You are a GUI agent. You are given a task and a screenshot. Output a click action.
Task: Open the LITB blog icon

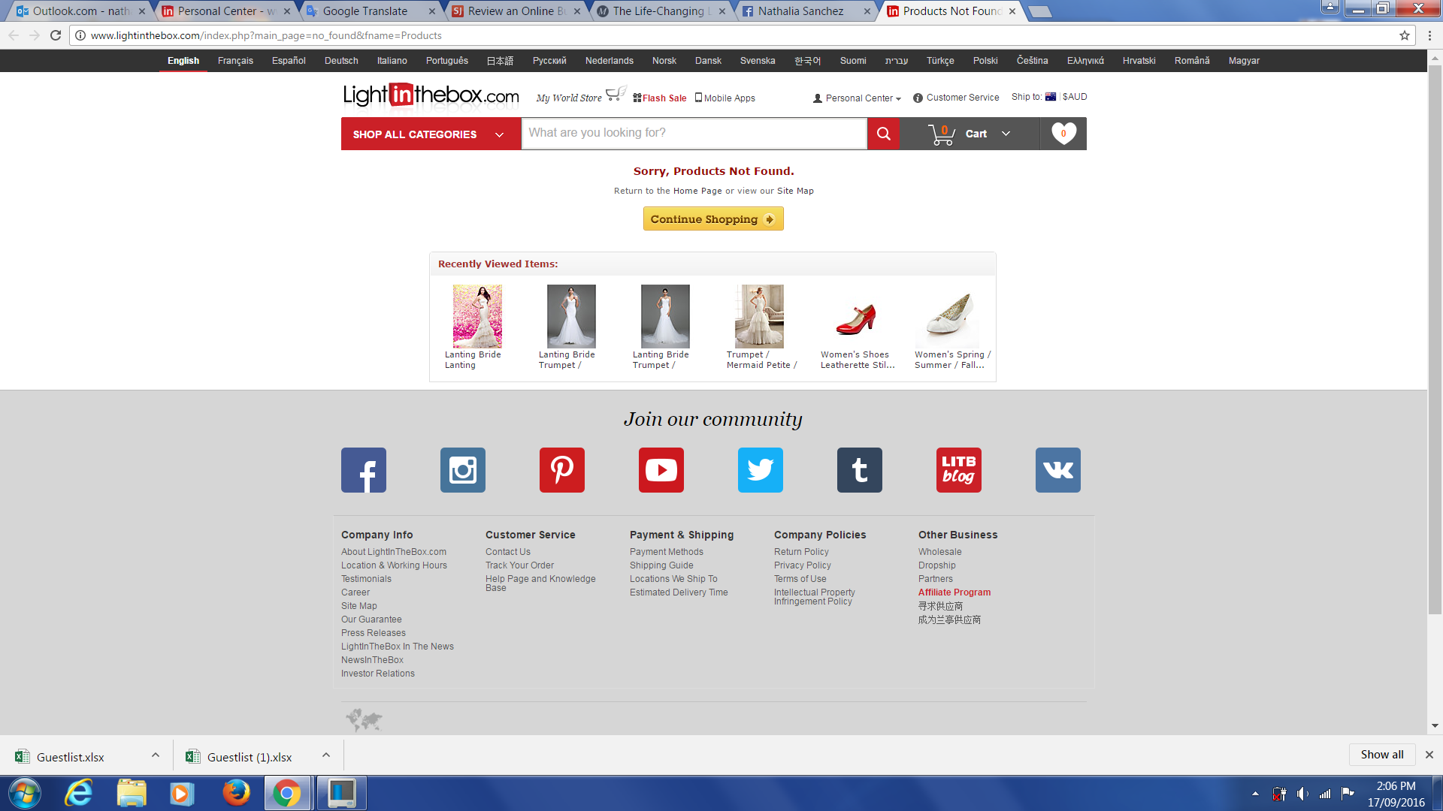coord(959,470)
